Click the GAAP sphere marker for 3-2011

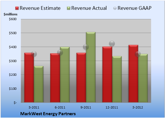tap(34, 54)
